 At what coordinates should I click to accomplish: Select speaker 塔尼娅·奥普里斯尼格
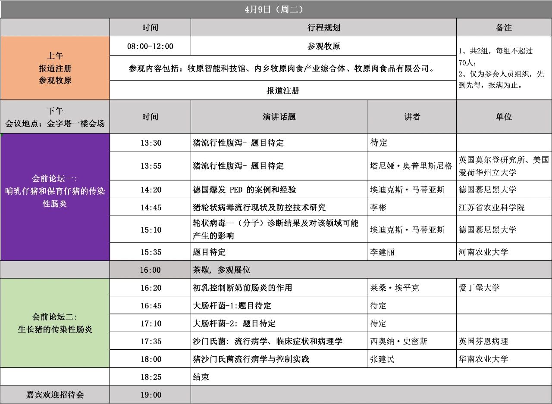pyautogui.click(x=412, y=166)
